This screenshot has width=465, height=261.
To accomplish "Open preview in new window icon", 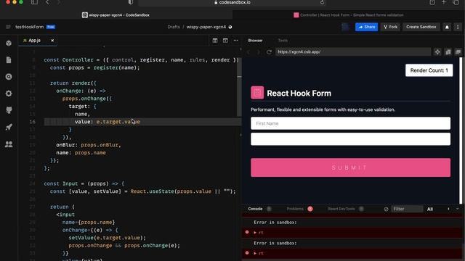I will [448, 51].
